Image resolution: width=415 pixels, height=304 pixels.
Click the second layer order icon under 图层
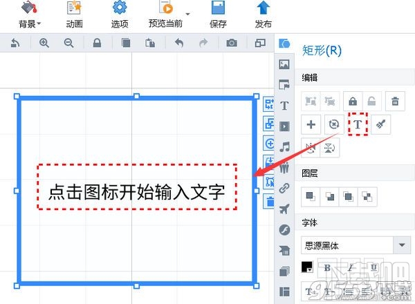[x=329, y=197]
